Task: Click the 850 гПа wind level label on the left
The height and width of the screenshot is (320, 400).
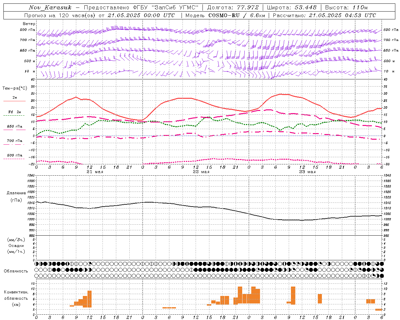Action: (27, 50)
